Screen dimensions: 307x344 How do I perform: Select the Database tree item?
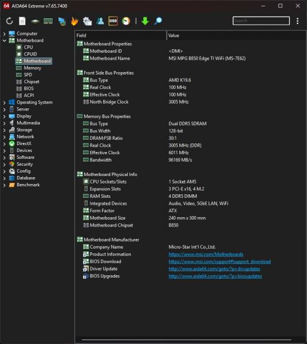point(26,178)
